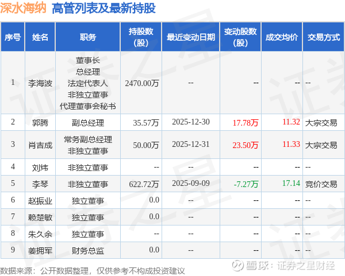Click the name 肖吉成
This screenshot has height=276, width=345.
(x=40, y=145)
